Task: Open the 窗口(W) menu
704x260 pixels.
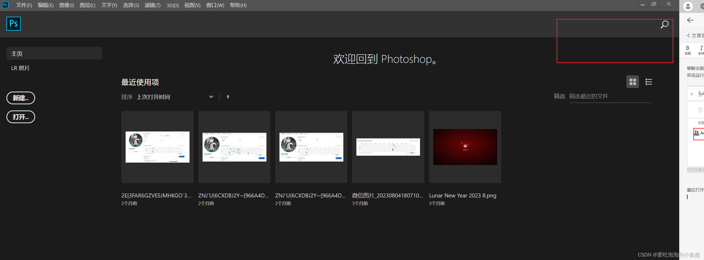Action: coord(215,5)
